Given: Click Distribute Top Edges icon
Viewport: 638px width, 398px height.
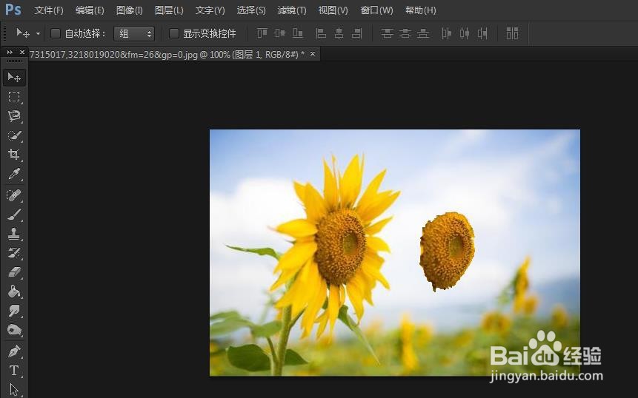Looking at the screenshot, I should (387, 33).
